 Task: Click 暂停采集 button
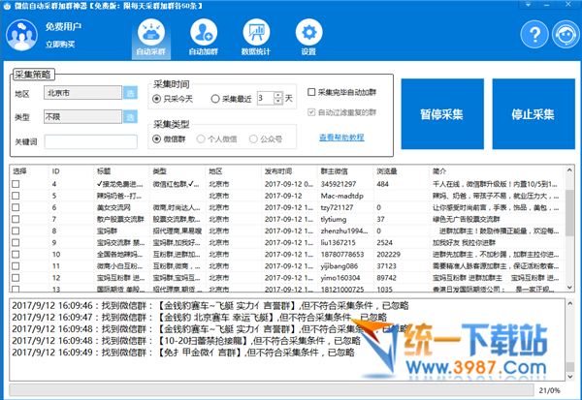(x=442, y=114)
